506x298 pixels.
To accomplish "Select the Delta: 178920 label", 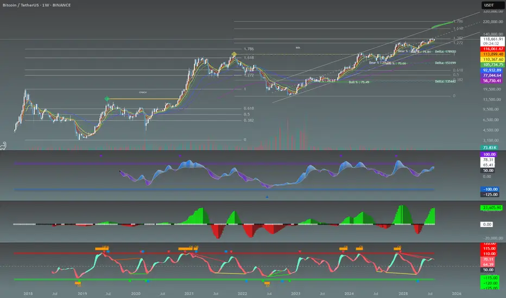I will (x=445, y=51).
